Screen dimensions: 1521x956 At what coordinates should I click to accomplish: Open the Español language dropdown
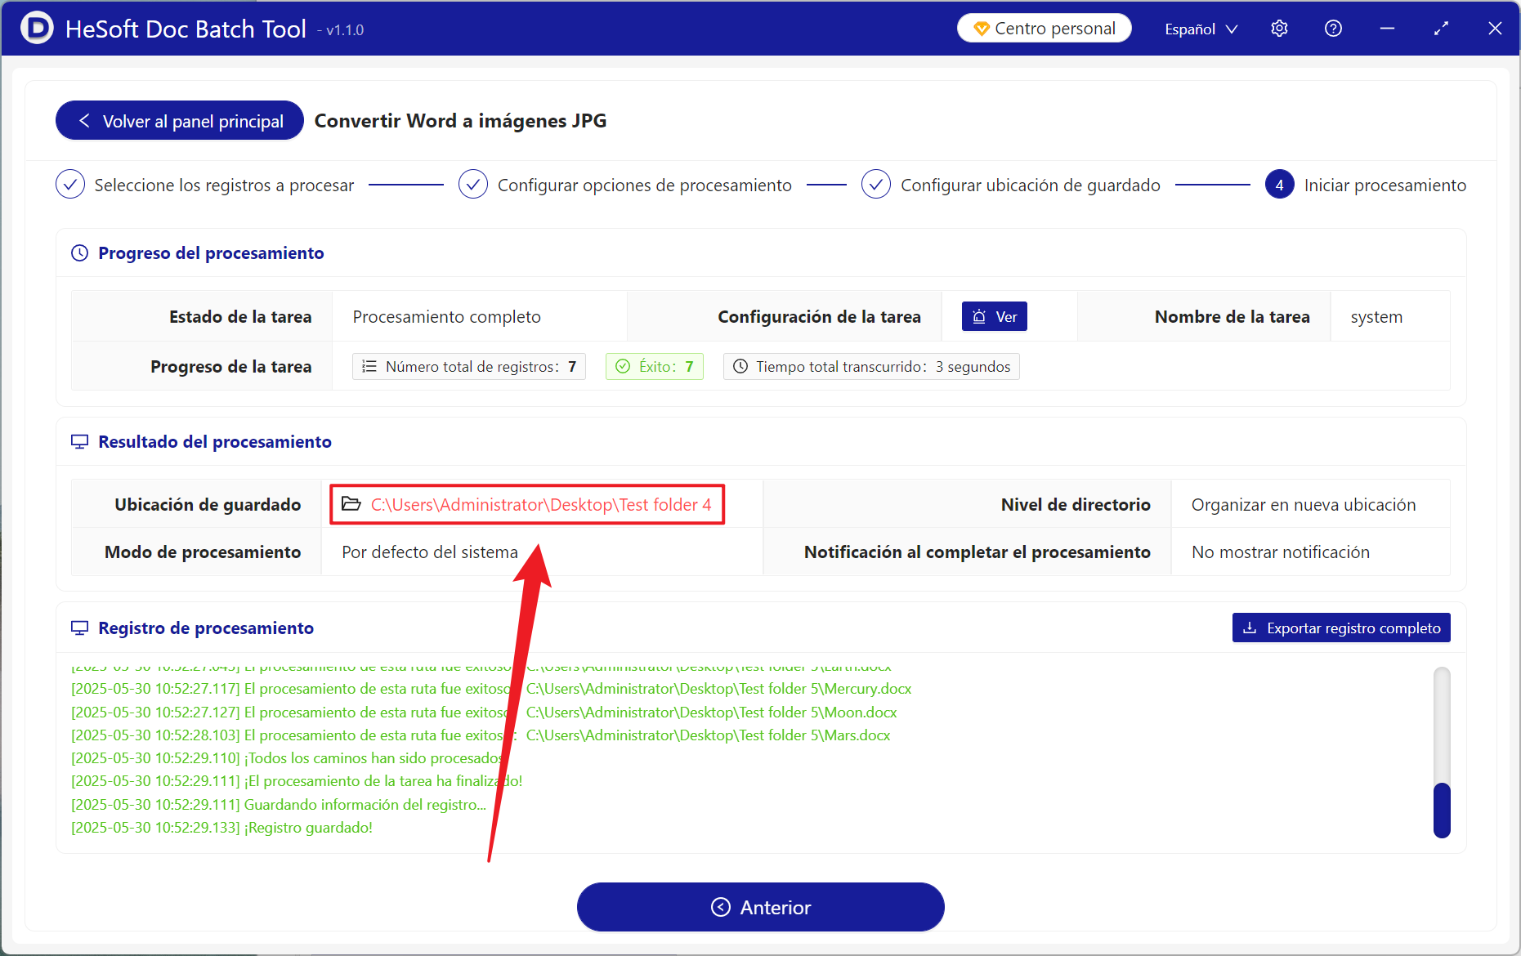pos(1201,29)
